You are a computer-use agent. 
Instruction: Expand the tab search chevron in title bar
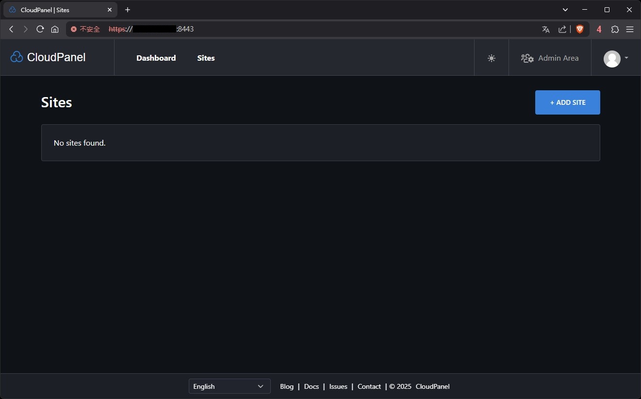tap(565, 10)
